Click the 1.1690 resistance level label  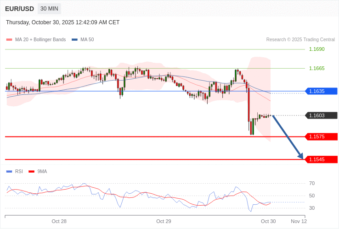click(x=316, y=49)
